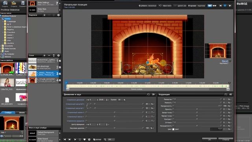Screen dimensions: 252x142
Task: Reset the Motion and Sound panel
Action: pyautogui.click(x=148, y=94)
